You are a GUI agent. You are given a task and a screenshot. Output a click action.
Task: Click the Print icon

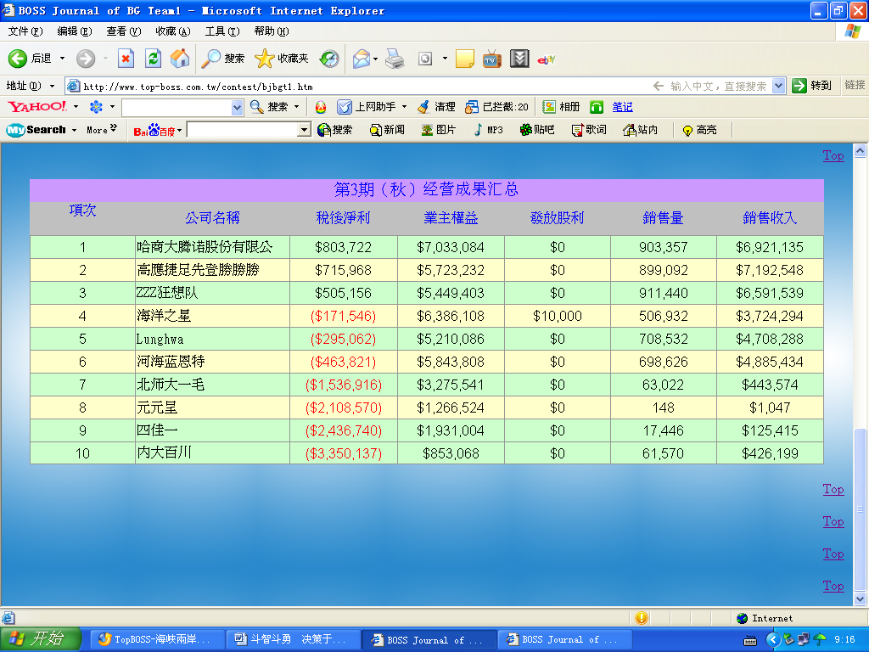pos(395,59)
